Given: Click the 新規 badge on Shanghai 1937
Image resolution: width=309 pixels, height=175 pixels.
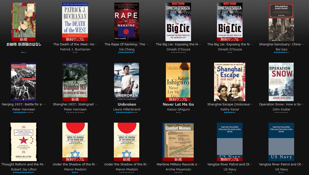Looking at the screenshot, I should click(75, 99).
